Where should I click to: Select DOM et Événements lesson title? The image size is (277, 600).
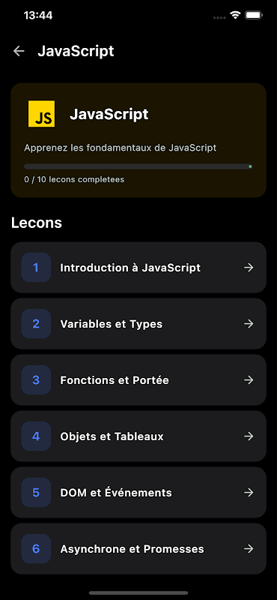click(x=116, y=493)
